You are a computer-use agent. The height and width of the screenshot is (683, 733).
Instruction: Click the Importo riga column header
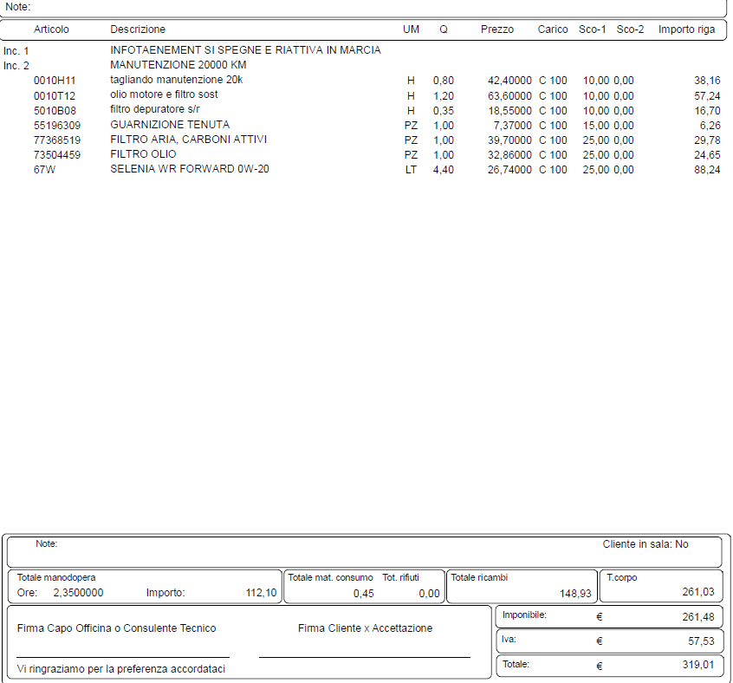point(686,29)
